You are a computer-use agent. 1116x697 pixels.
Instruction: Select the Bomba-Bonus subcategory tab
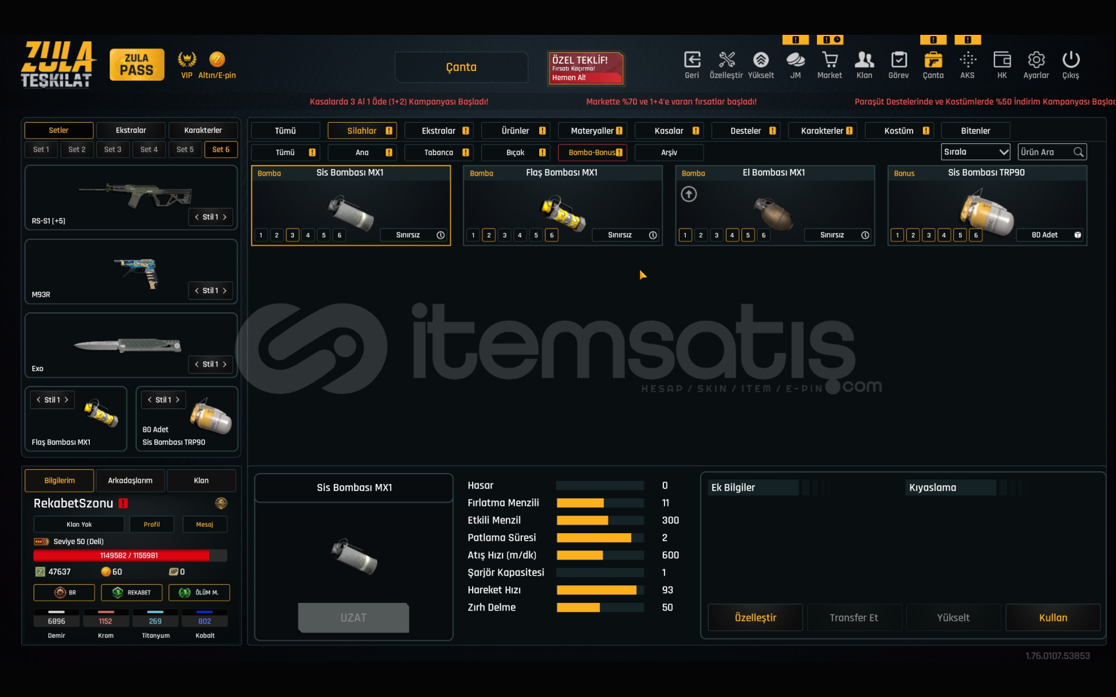pos(592,153)
